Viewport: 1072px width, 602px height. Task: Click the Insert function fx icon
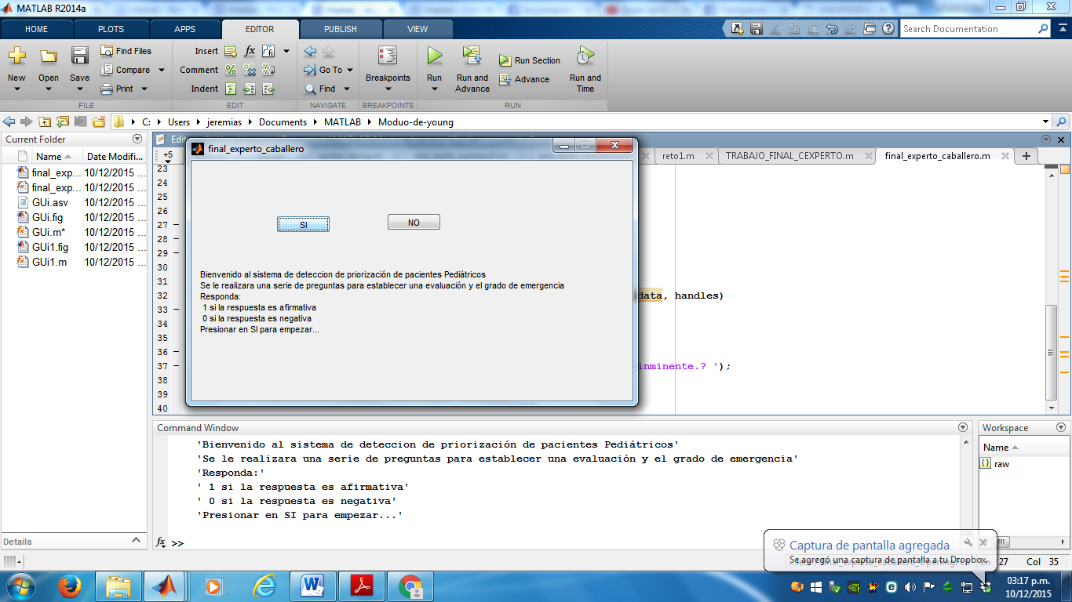tap(250, 51)
